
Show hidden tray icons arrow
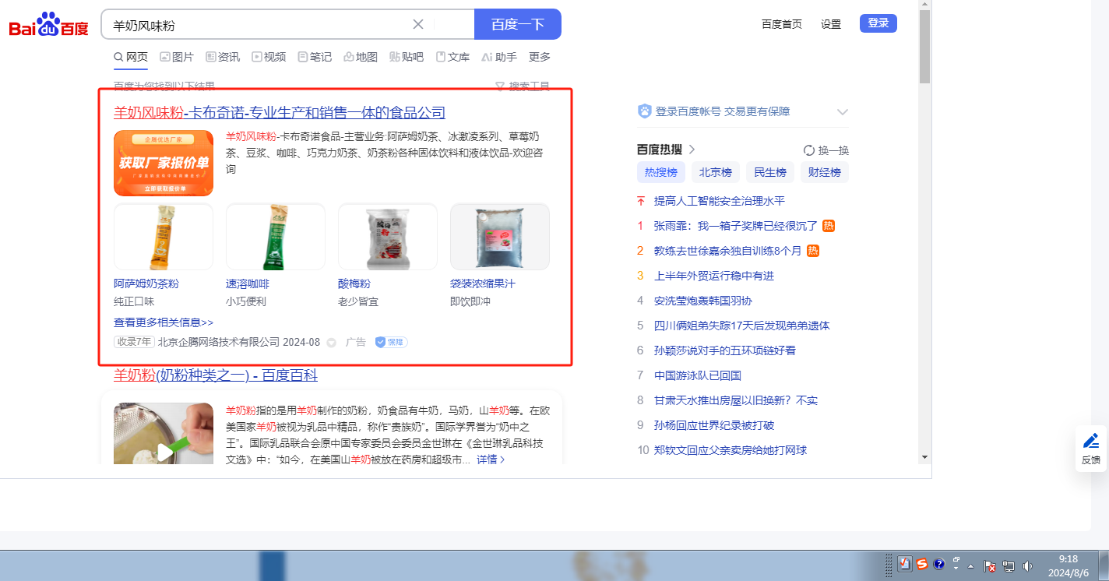pos(970,566)
